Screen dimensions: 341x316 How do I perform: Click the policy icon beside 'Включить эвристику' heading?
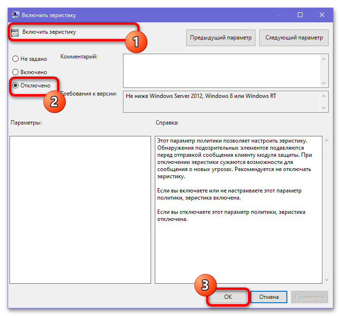(15, 32)
